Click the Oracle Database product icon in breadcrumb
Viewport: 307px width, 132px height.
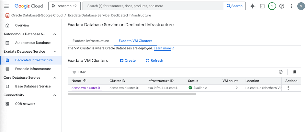tap(7, 15)
